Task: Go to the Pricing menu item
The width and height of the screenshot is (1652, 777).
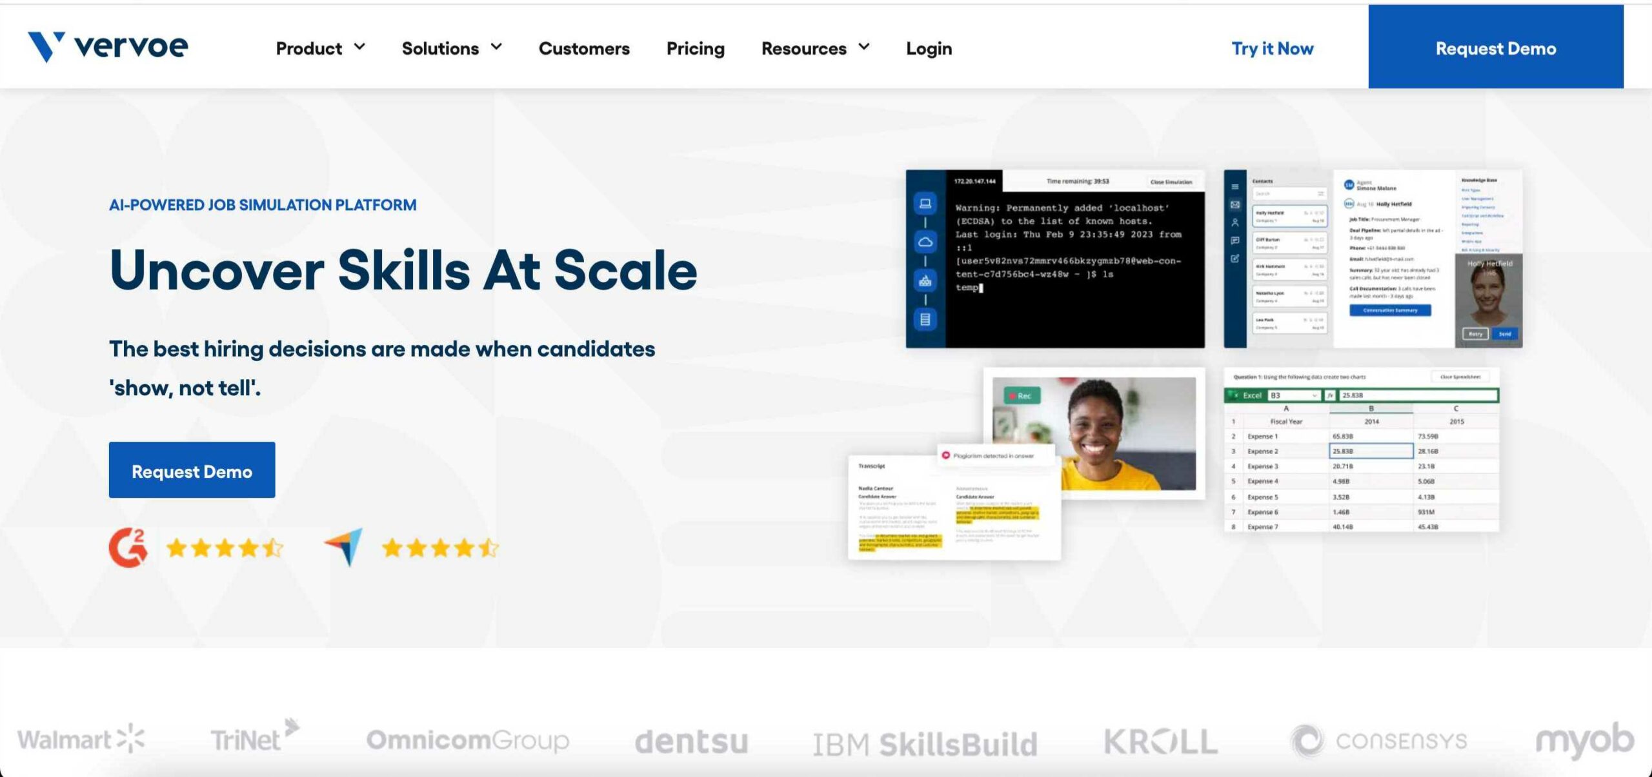Action: click(x=695, y=48)
